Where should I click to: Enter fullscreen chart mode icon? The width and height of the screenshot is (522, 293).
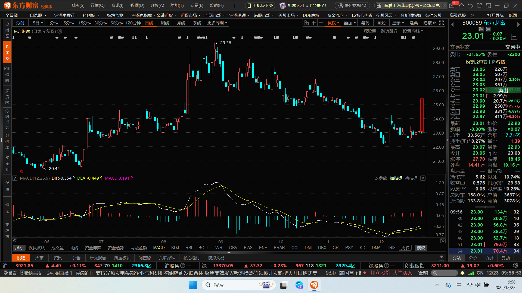pyautogui.click(x=442, y=23)
